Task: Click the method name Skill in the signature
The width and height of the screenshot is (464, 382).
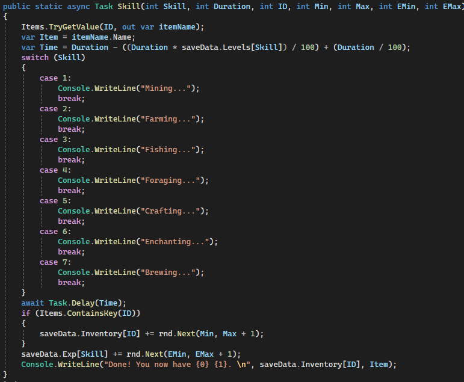Action: (129, 6)
